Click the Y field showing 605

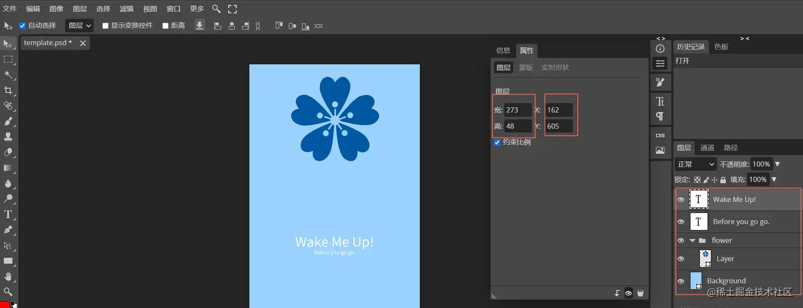(559, 126)
